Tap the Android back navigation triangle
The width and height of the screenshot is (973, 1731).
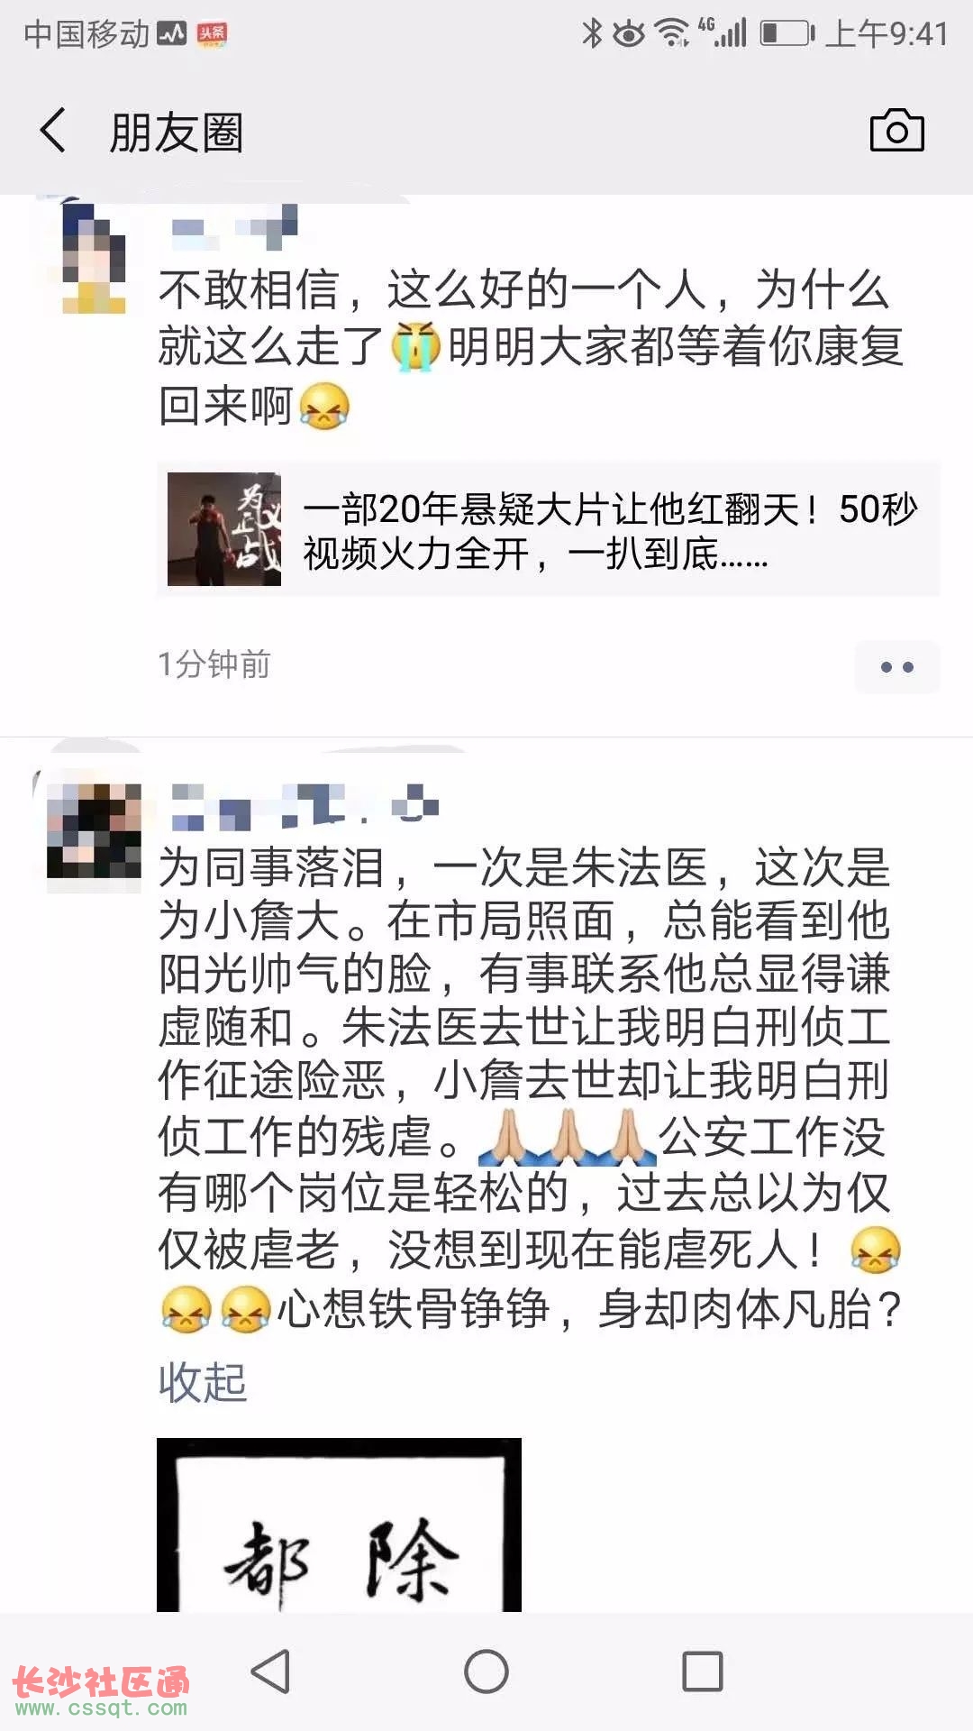[x=269, y=1671]
